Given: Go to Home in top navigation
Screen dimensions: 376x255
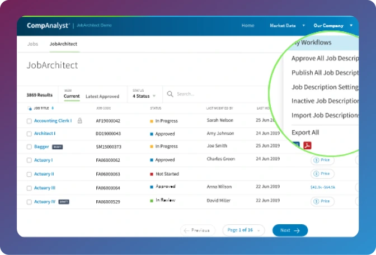Looking at the screenshot, I should tap(248, 25).
